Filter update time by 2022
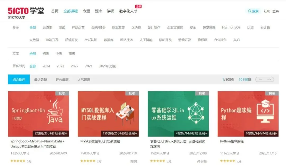The width and height of the screenshot is (286, 168). (75, 66)
